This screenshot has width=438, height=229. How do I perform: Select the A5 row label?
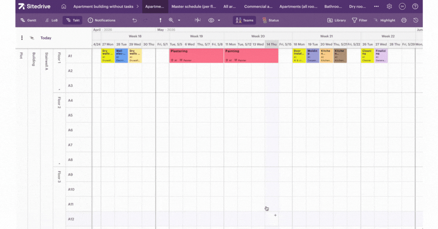tap(70, 115)
